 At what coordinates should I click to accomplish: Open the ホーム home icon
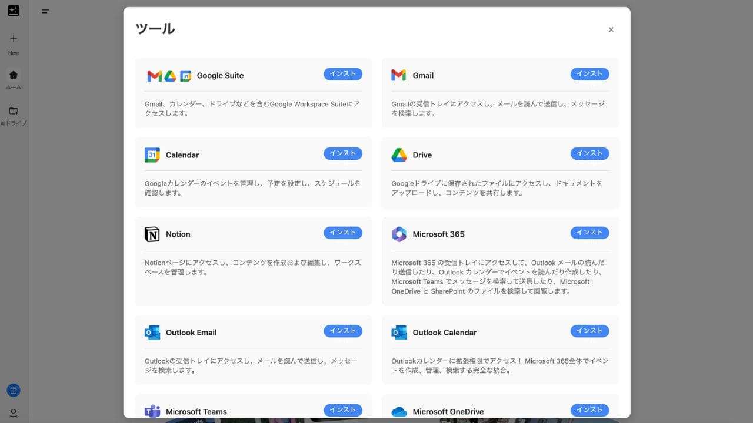tap(14, 75)
